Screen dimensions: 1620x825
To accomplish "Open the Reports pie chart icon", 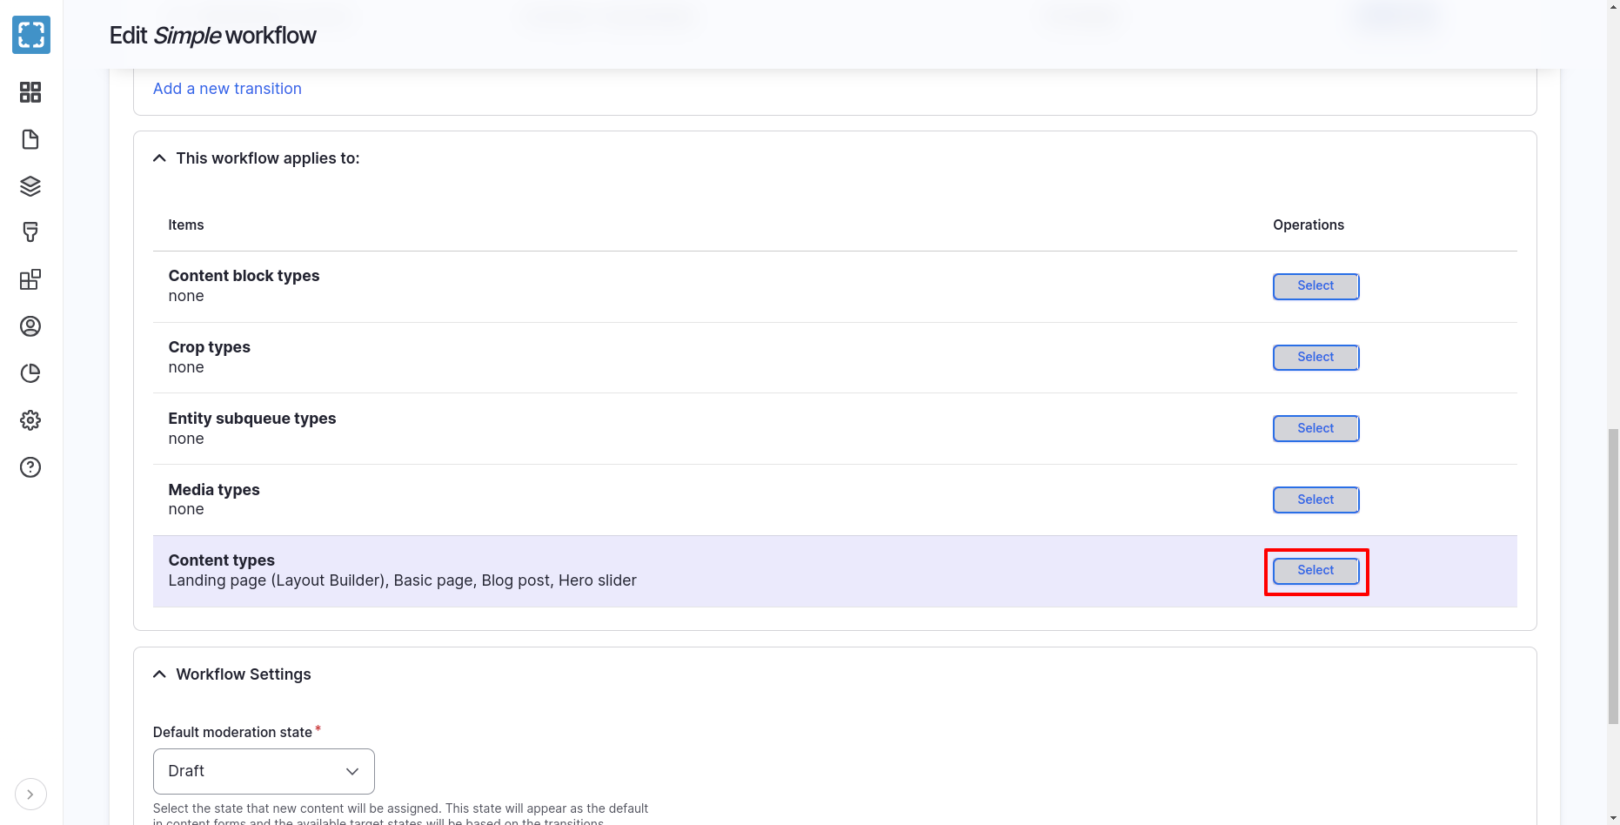I will [x=30, y=373].
